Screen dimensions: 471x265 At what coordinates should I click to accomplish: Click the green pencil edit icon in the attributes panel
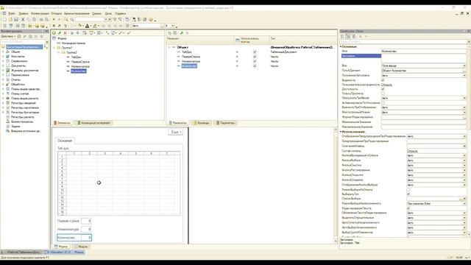[182, 33]
